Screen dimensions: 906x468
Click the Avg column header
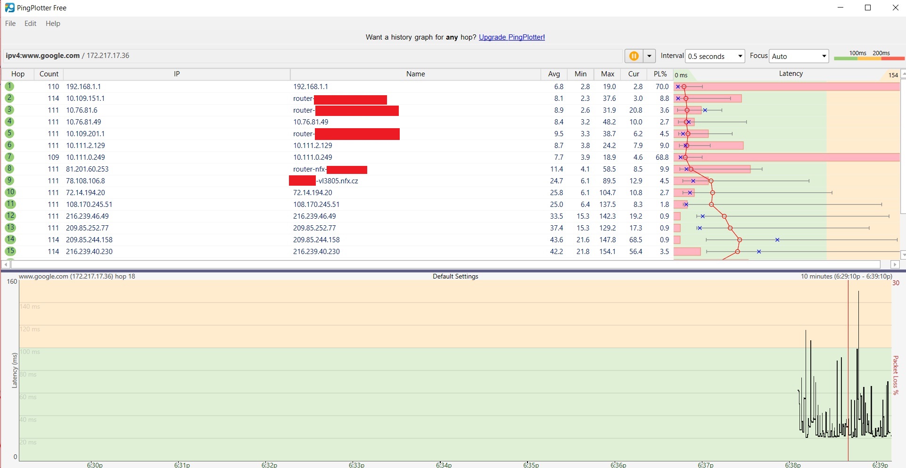click(x=554, y=74)
